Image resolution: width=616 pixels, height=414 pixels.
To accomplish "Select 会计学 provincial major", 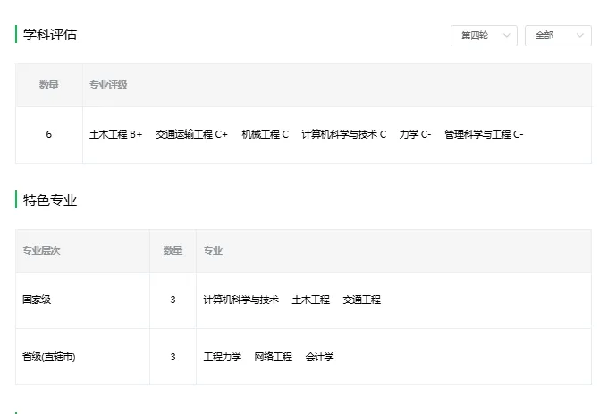I will pyautogui.click(x=319, y=357).
